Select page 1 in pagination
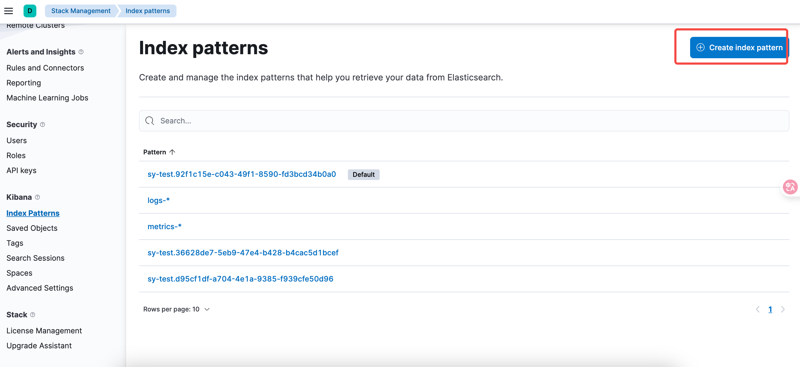 (770, 309)
